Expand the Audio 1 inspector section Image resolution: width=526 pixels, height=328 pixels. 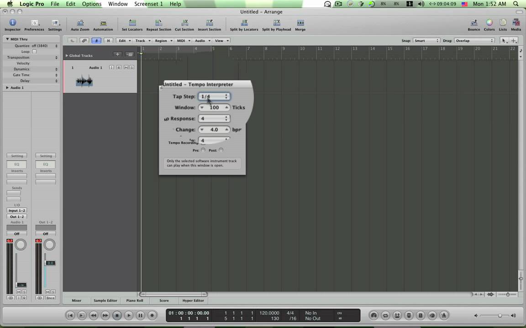click(x=7, y=87)
